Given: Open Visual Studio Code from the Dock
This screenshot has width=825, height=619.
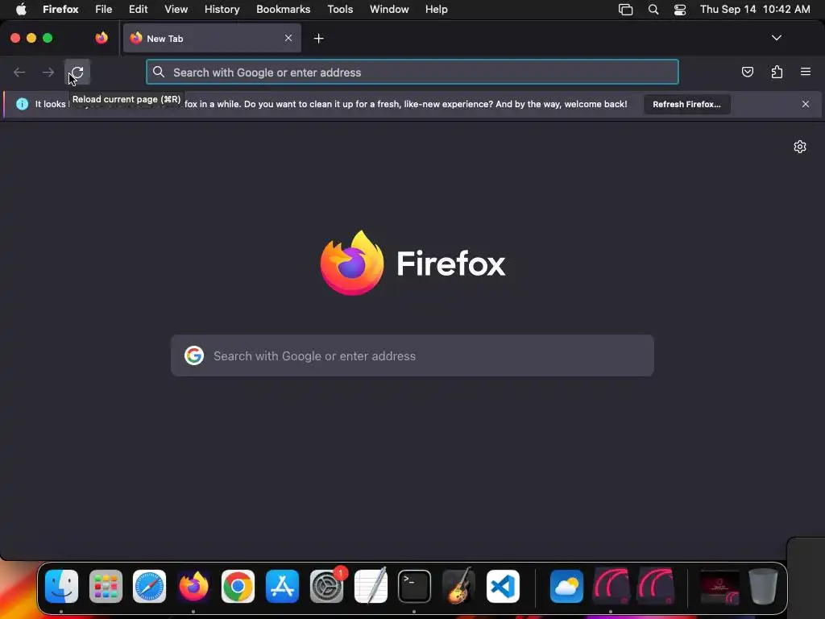Looking at the screenshot, I should tap(503, 586).
